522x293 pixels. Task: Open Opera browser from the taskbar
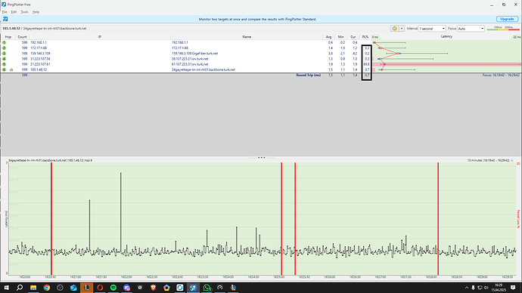point(100,288)
